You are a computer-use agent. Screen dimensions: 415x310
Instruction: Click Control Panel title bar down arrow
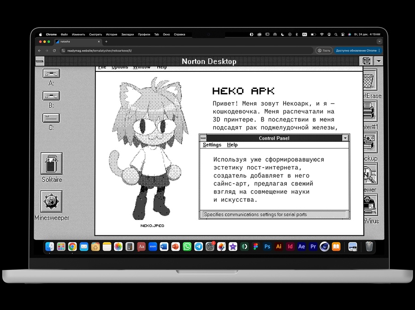(x=345, y=138)
